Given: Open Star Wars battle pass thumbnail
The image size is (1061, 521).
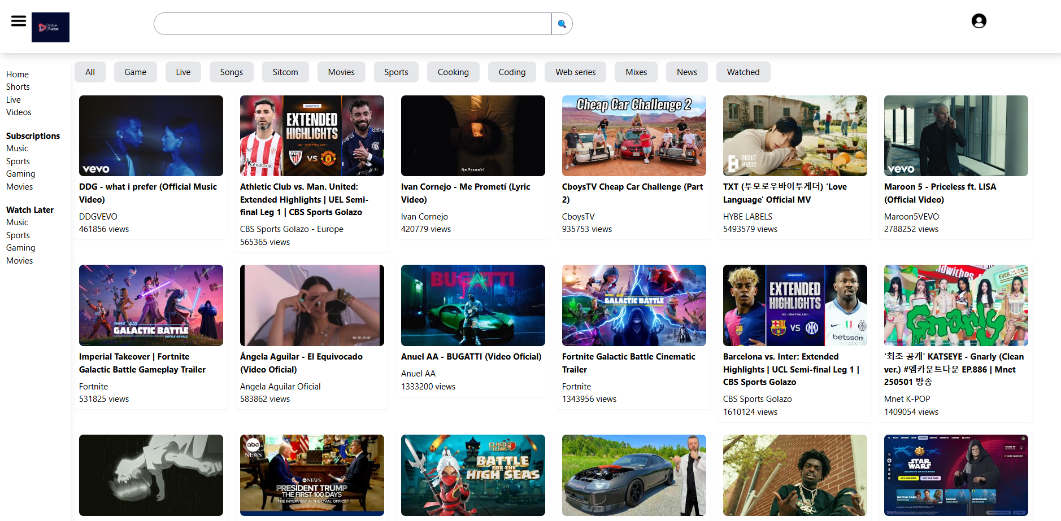Looking at the screenshot, I should click(956, 475).
